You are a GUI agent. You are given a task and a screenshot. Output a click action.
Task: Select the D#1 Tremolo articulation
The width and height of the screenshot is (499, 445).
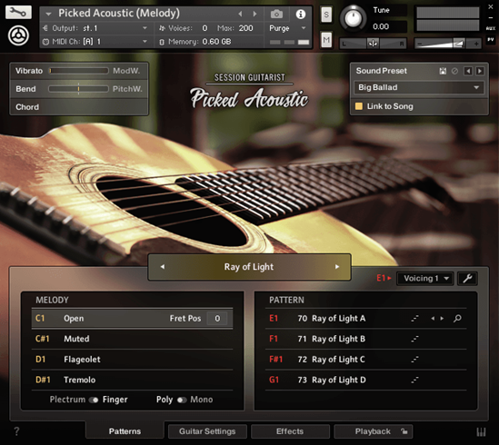[132, 380]
